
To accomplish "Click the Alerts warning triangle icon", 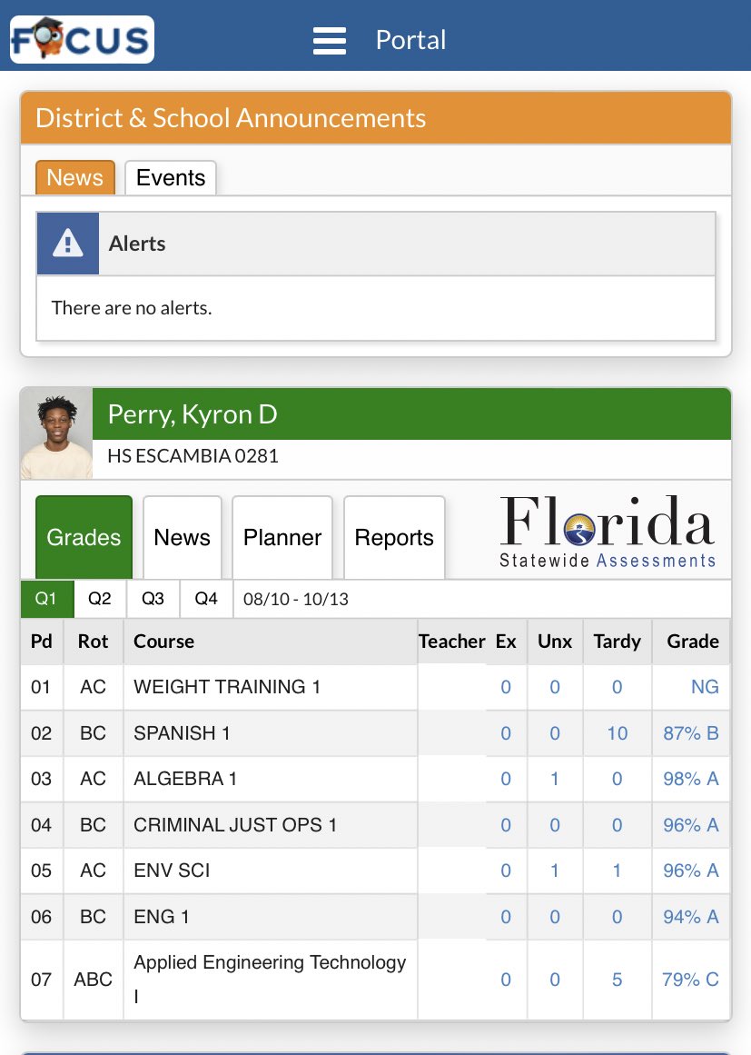I will click(x=66, y=243).
